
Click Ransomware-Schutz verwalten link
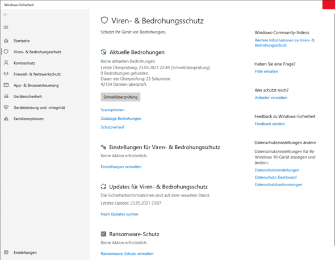click(x=127, y=254)
